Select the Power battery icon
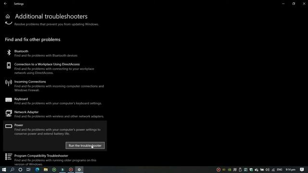Image resolution: width=308 pixels, height=173 pixels. pos(9,126)
